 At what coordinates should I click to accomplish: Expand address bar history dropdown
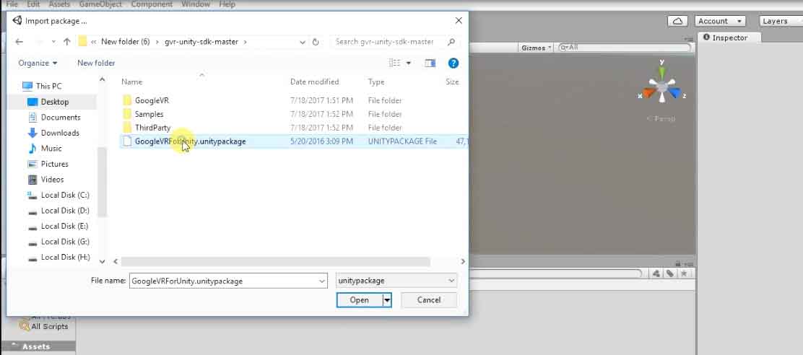coord(303,42)
